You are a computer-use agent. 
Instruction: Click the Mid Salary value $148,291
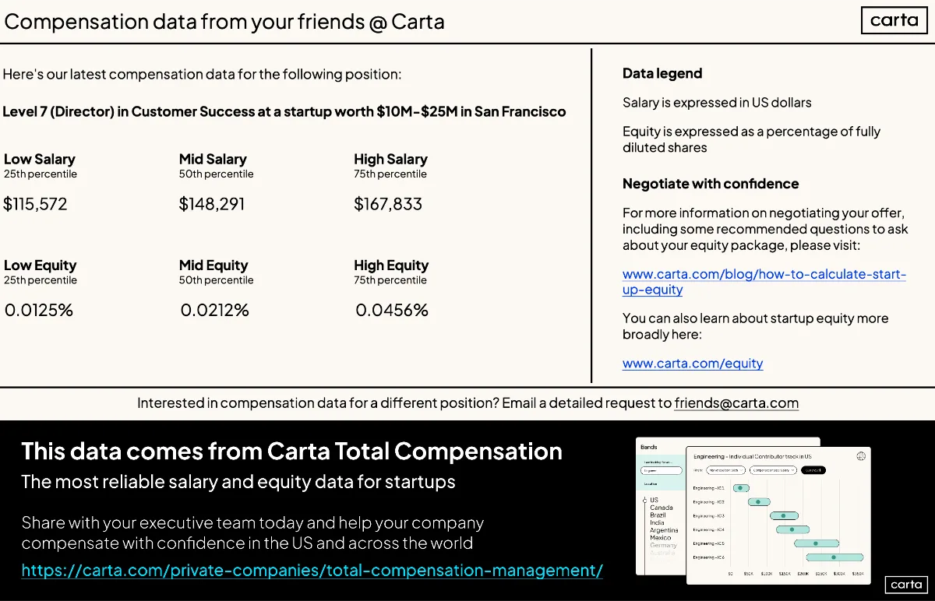coord(212,204)
